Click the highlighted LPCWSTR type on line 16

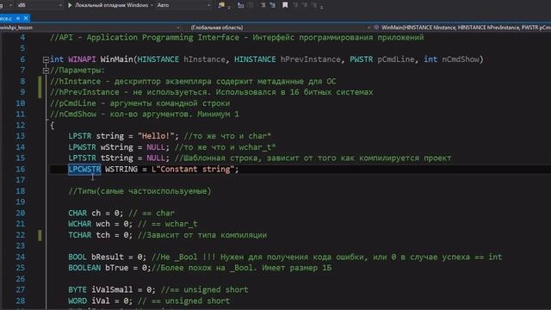[x=84, y=169]
